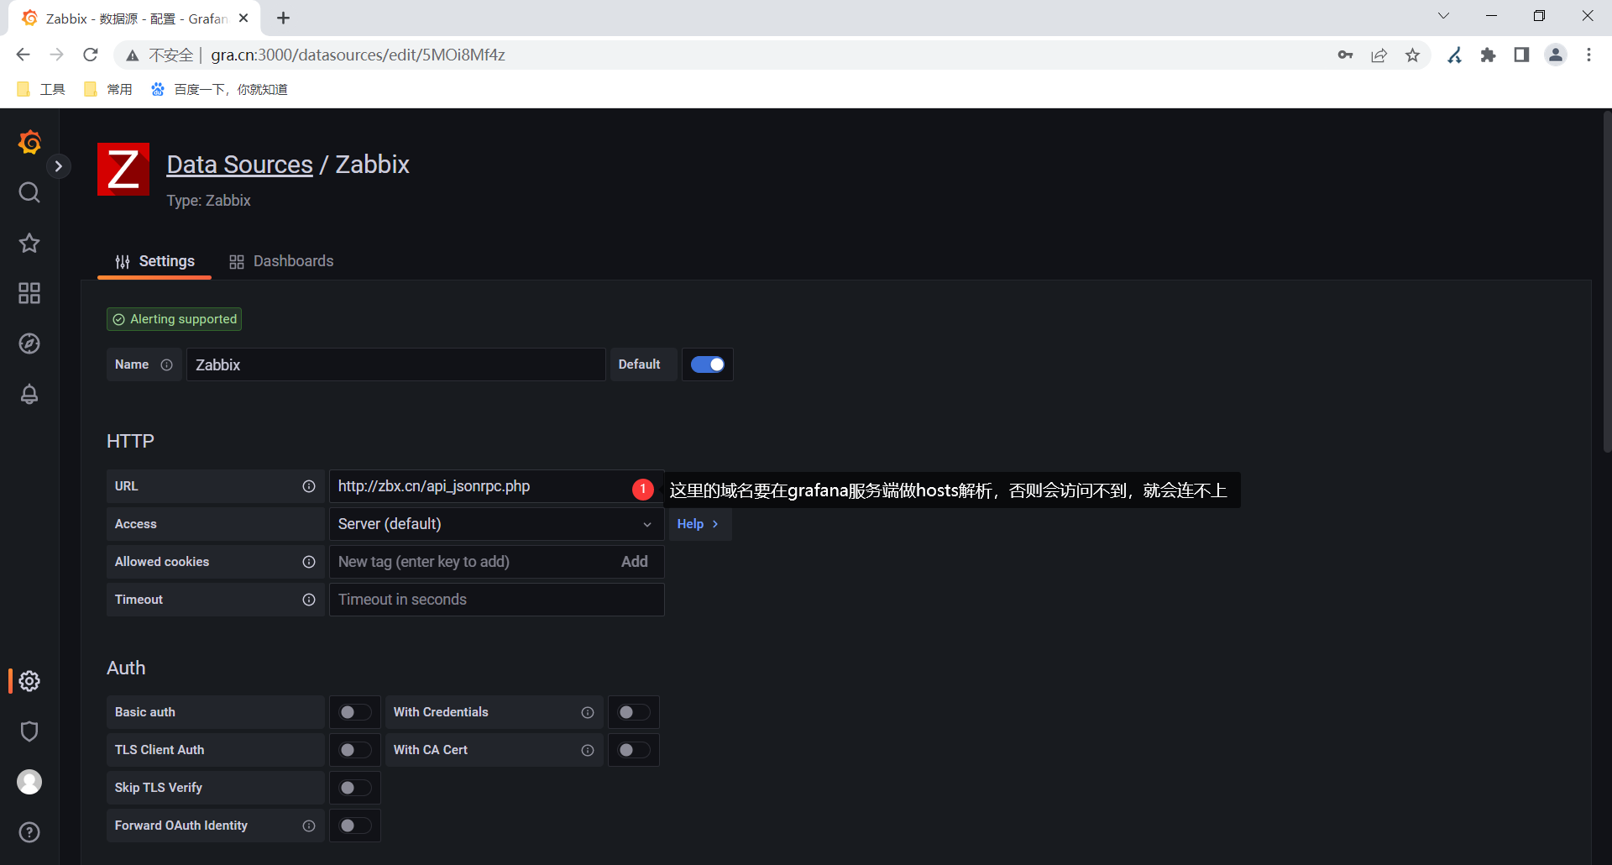
Task: Open Configuration gear icon
Action: [x=29, y=681]
